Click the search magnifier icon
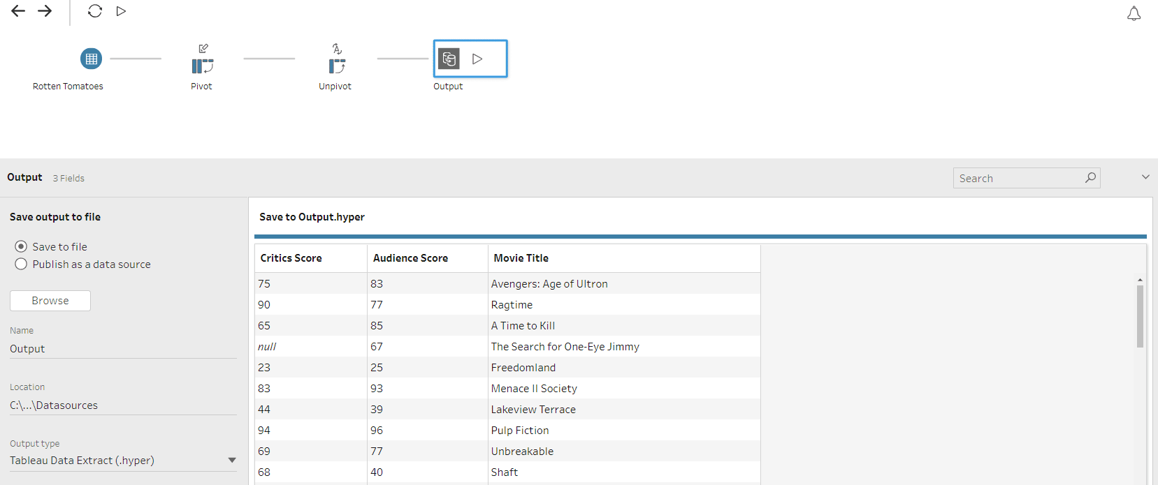The width and height of the screenshot is (1158, 485). [x=1090, y=178]
